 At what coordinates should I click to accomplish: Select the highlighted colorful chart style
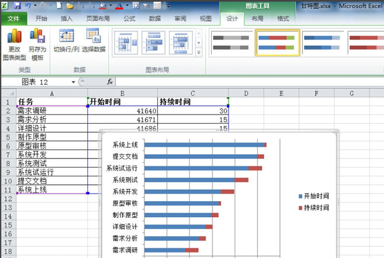277,43
